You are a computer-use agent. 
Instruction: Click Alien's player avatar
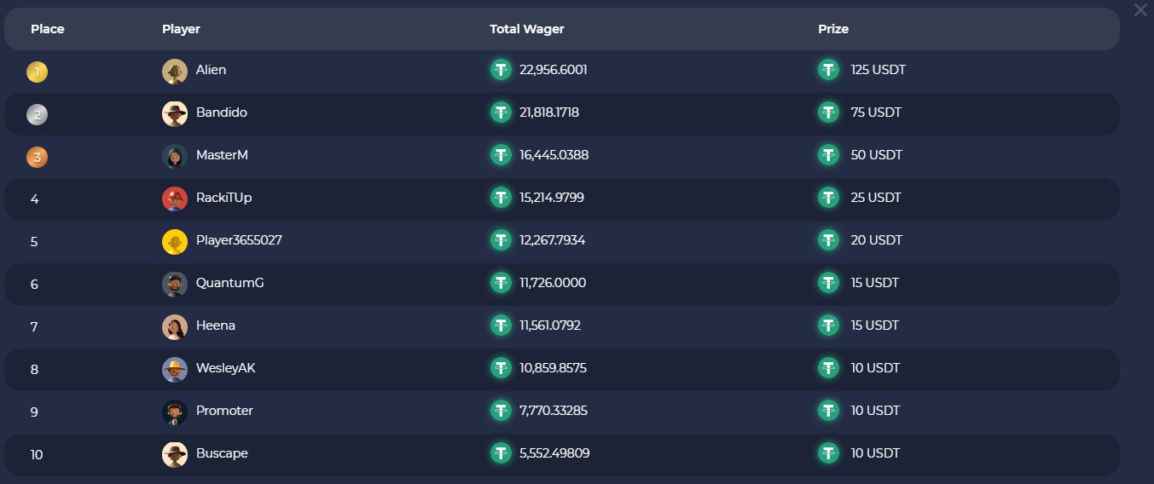tap(175, 72)
